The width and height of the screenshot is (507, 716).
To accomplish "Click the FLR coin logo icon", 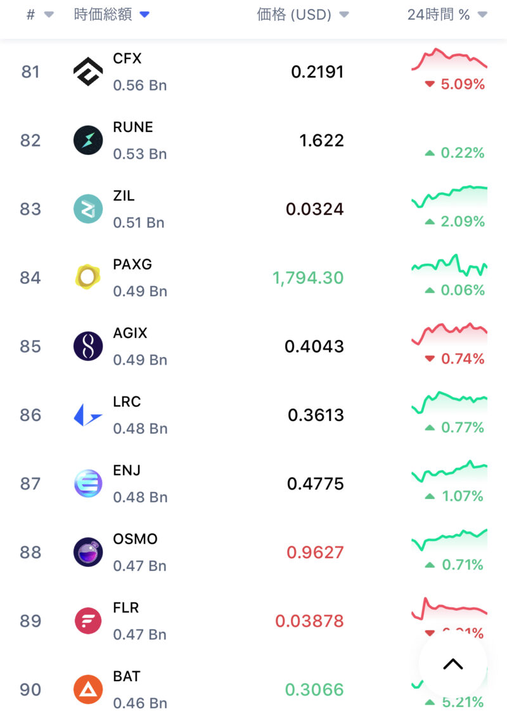I will (88, 620).
